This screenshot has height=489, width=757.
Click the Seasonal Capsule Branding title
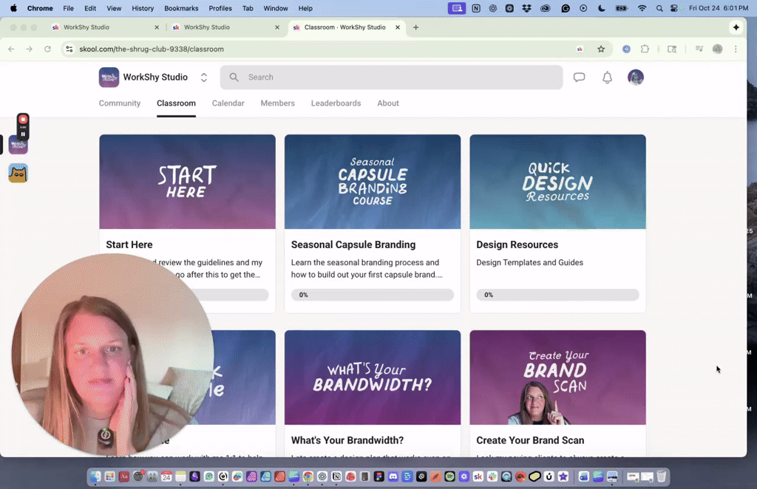coord(353,244)
